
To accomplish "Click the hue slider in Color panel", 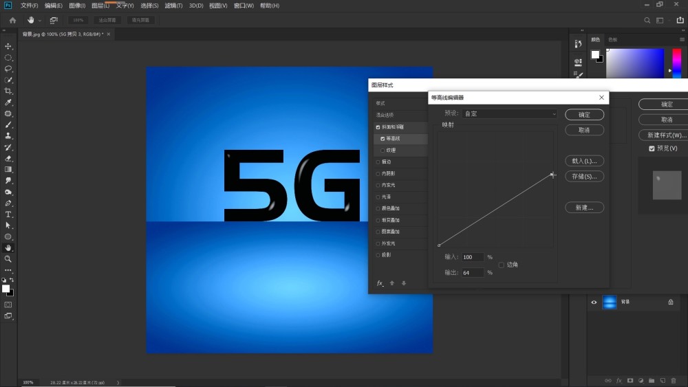I will [x=677, y=63].
